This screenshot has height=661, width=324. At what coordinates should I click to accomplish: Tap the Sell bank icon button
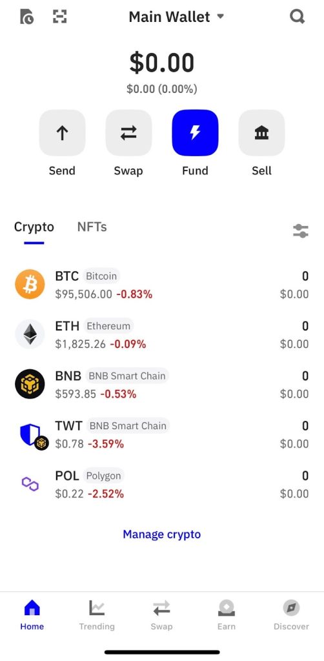click(261, 133)
